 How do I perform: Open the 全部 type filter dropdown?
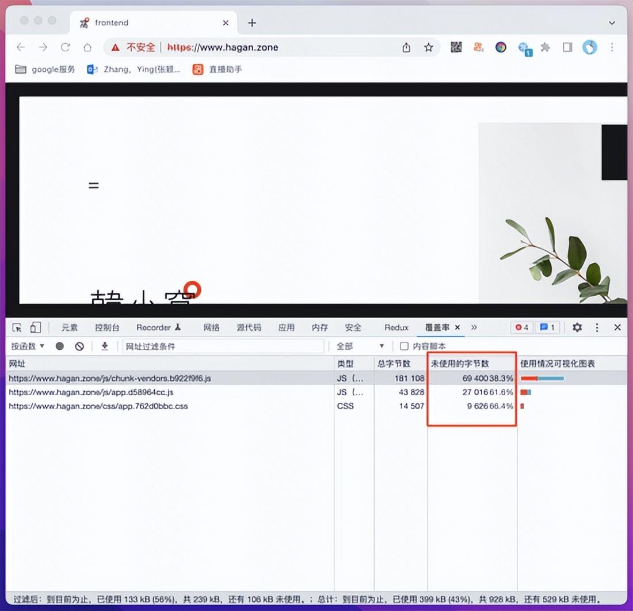click(360, 346)
